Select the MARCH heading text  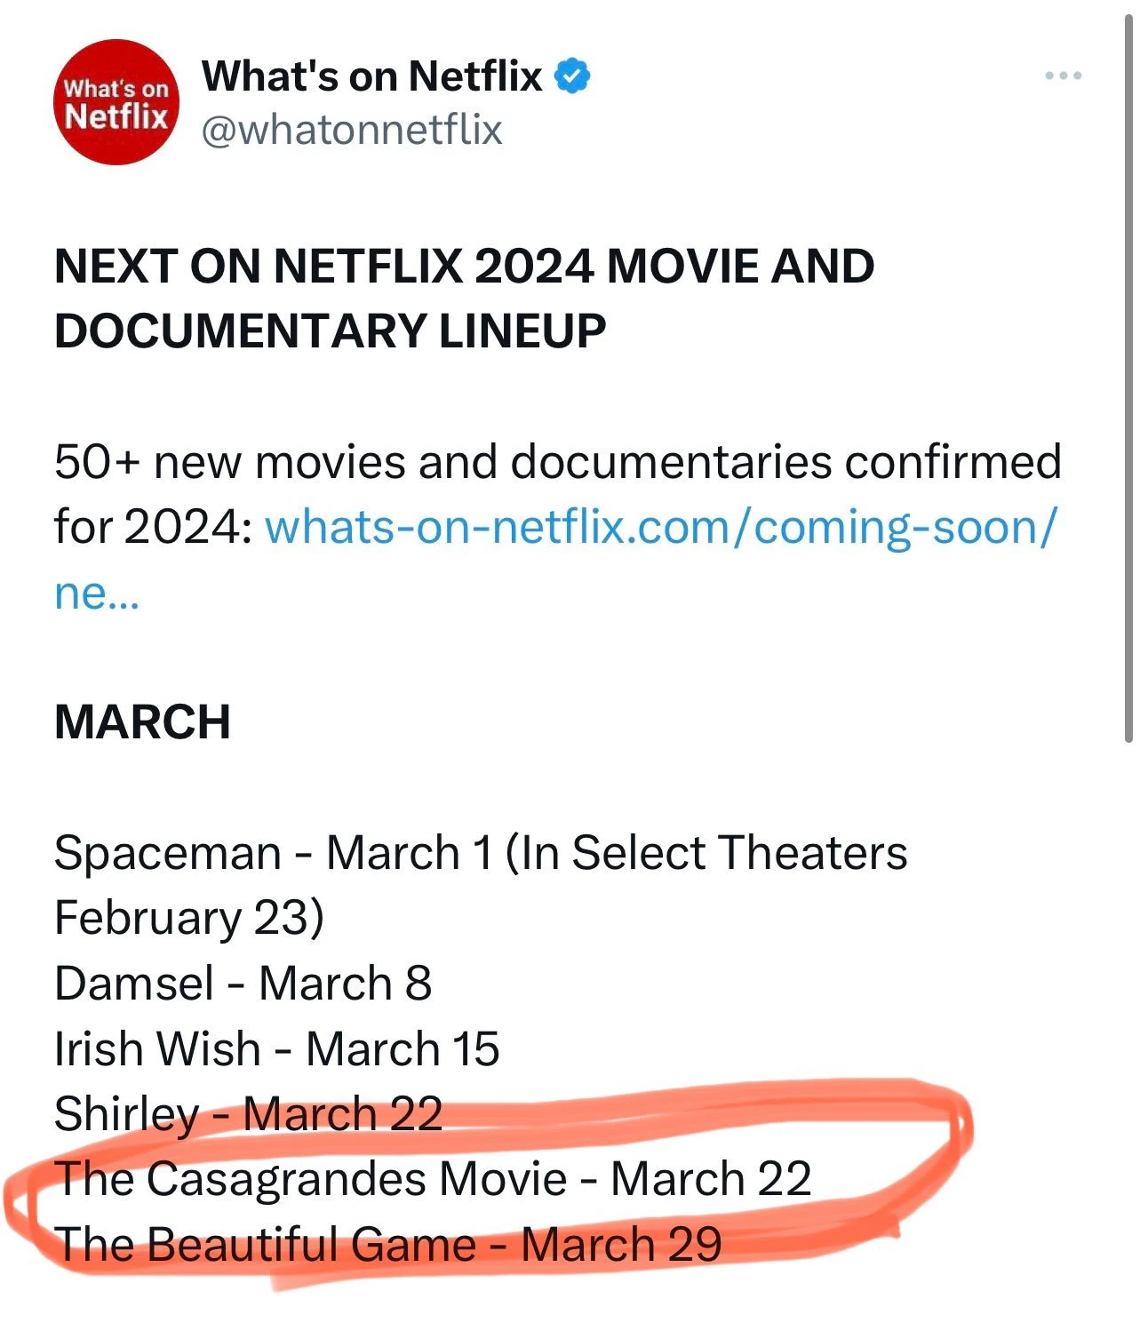[142, 721]
